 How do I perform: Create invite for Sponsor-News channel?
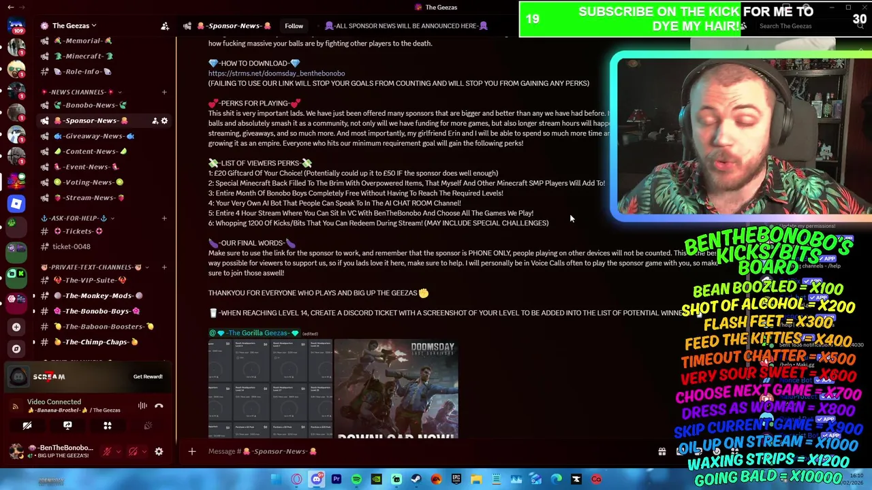(155, 120)
